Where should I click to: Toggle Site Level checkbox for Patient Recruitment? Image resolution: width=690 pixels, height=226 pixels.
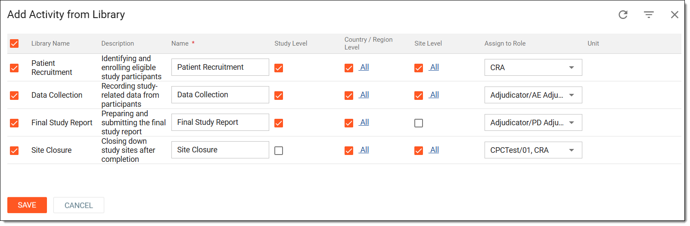point(419,68)
